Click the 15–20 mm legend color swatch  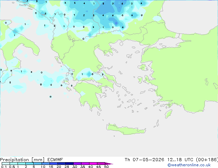(x=54, y=164)
